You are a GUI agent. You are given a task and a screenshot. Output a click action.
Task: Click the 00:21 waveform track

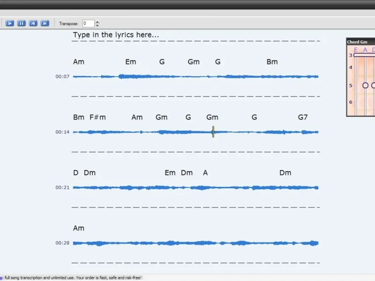(195, 188)
